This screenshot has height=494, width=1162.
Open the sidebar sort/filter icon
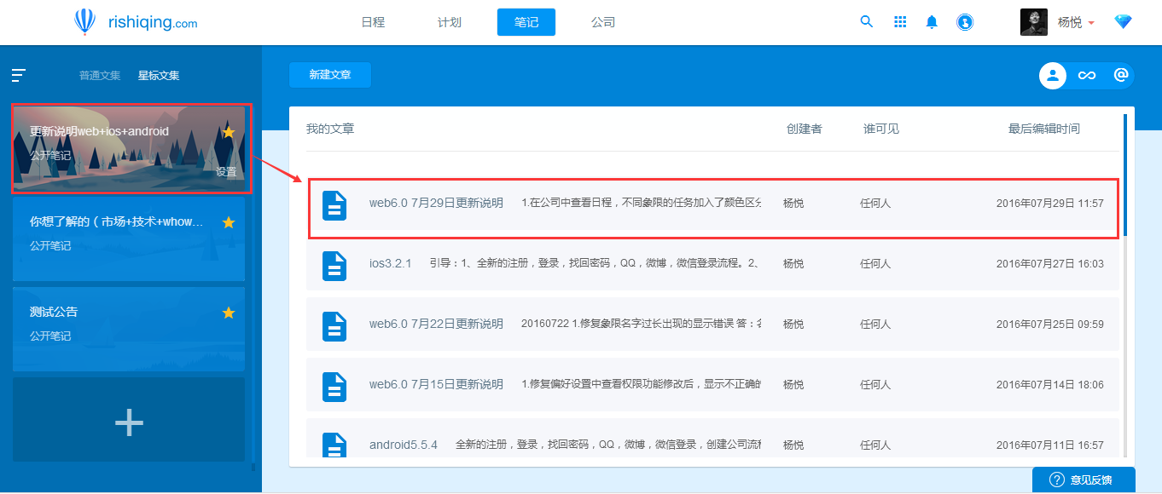(x=18, y=75)
